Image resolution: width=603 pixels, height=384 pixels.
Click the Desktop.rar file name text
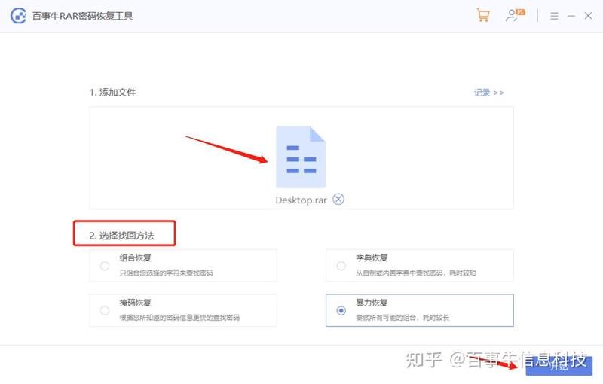(301, 200)
